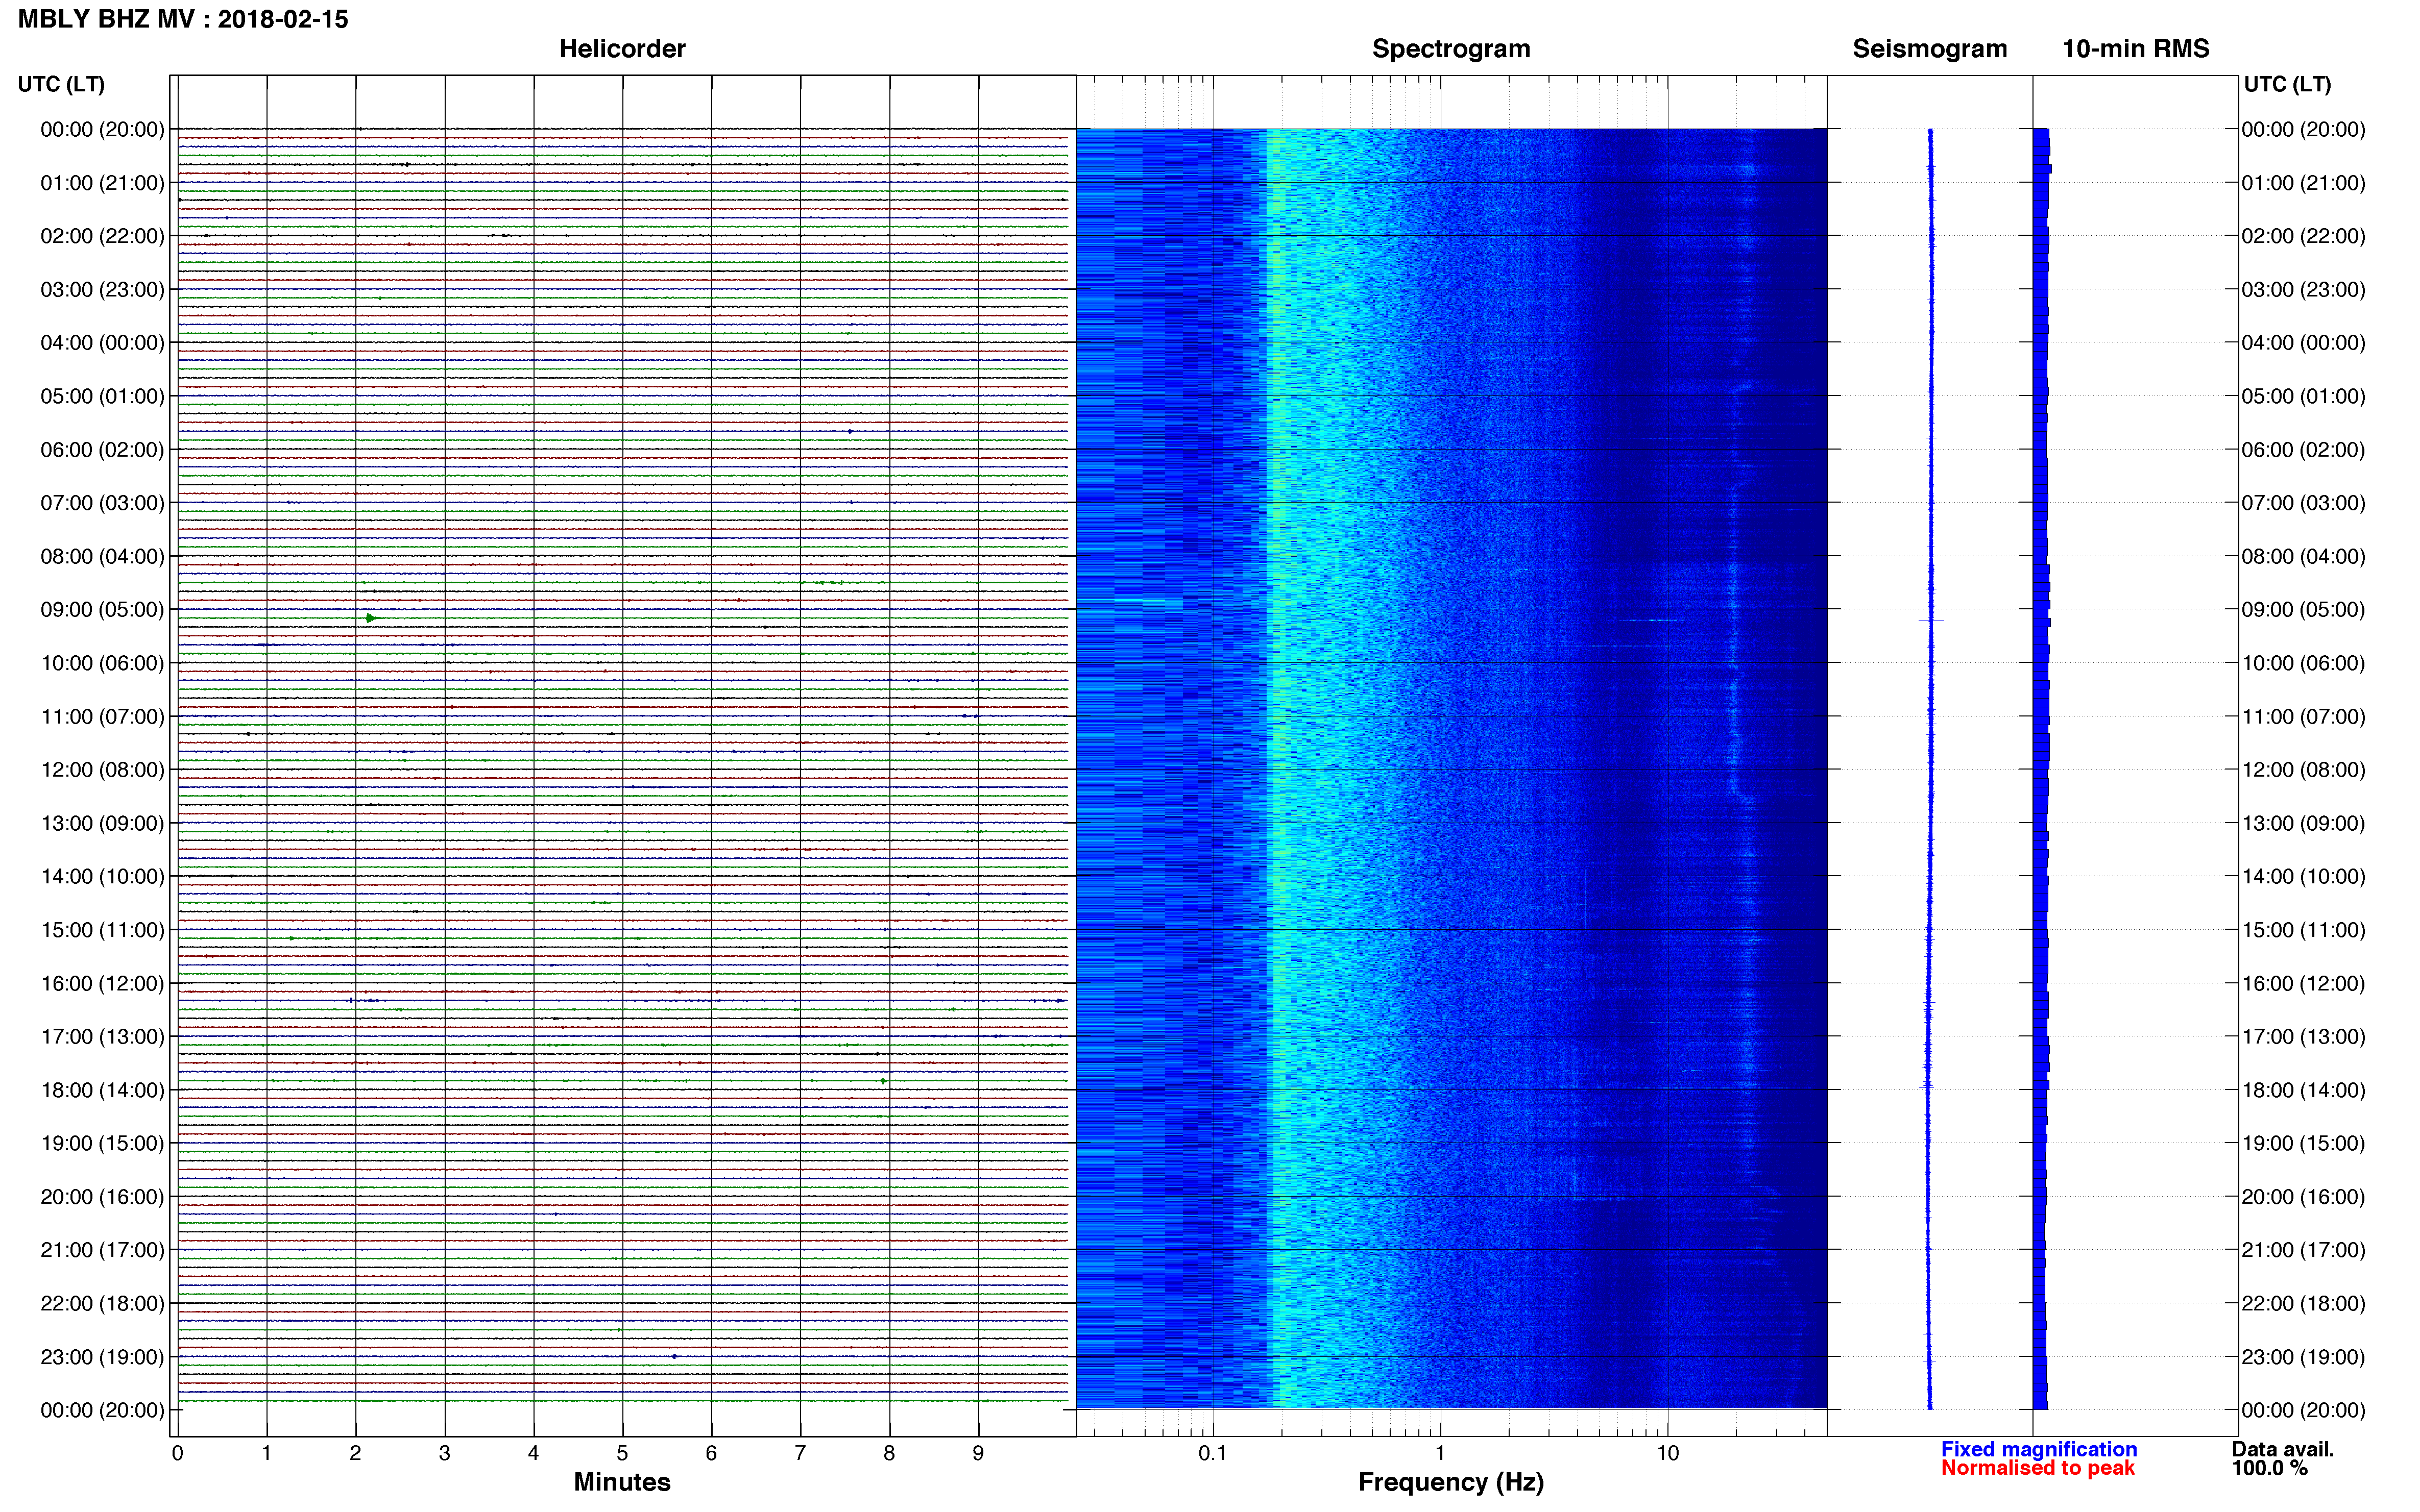2420x1512 pixels.
Task: Click the right '09:00 (05:00)' time label
Action: point(2303,610)
